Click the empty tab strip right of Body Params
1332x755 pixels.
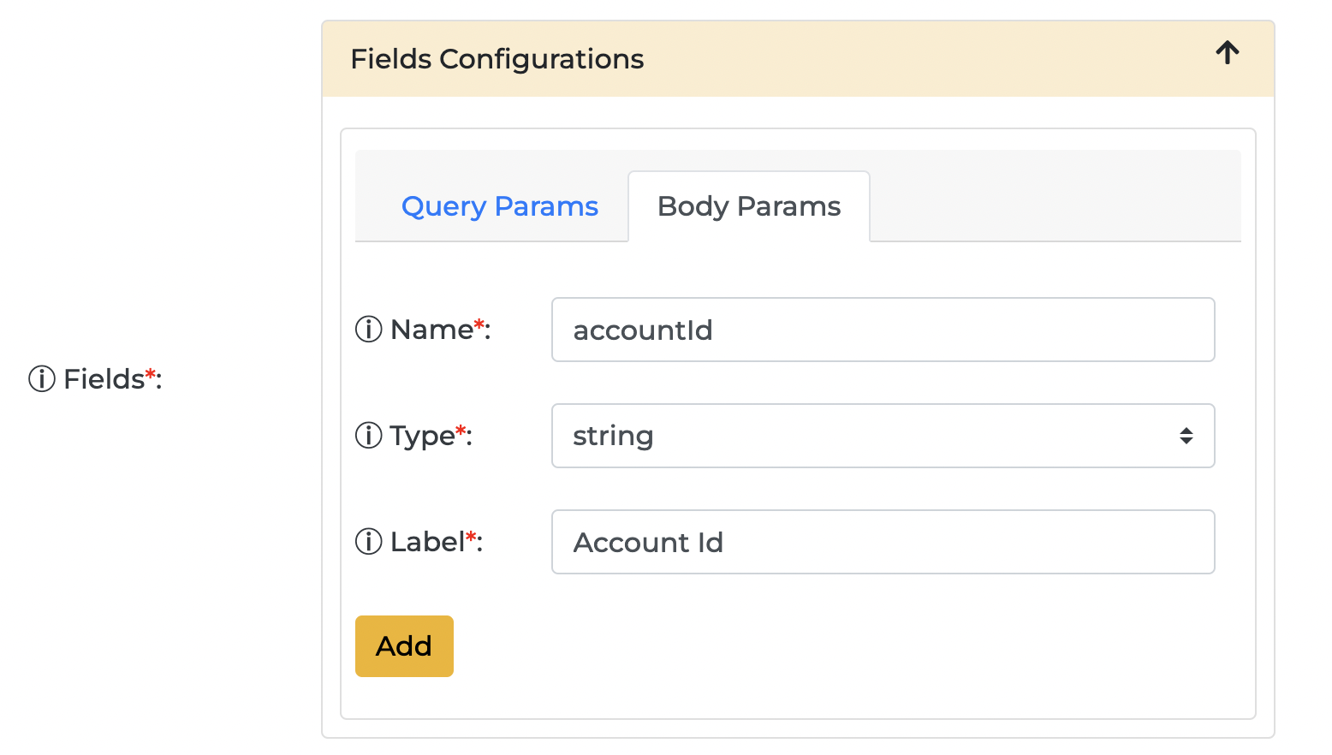(x=1053, y=197)
